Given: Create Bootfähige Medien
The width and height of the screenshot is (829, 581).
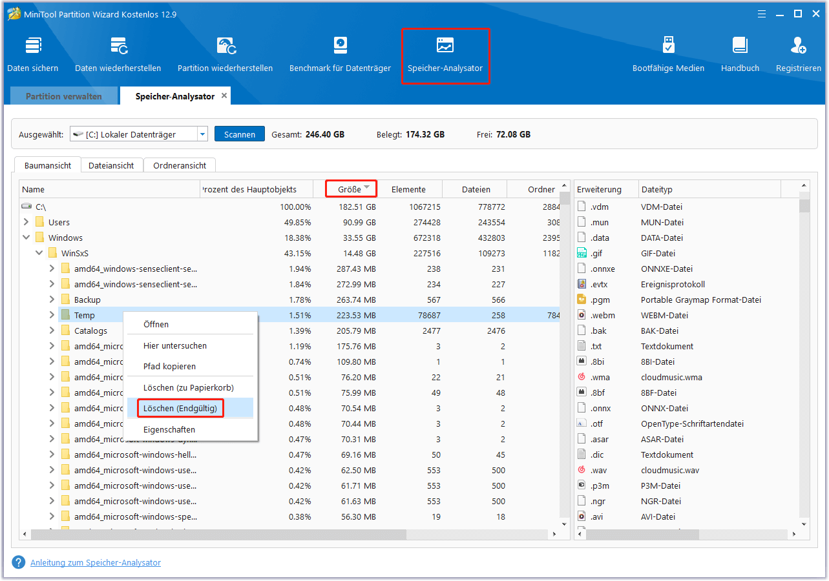Looking at the screenshot, I should [668, 54].
